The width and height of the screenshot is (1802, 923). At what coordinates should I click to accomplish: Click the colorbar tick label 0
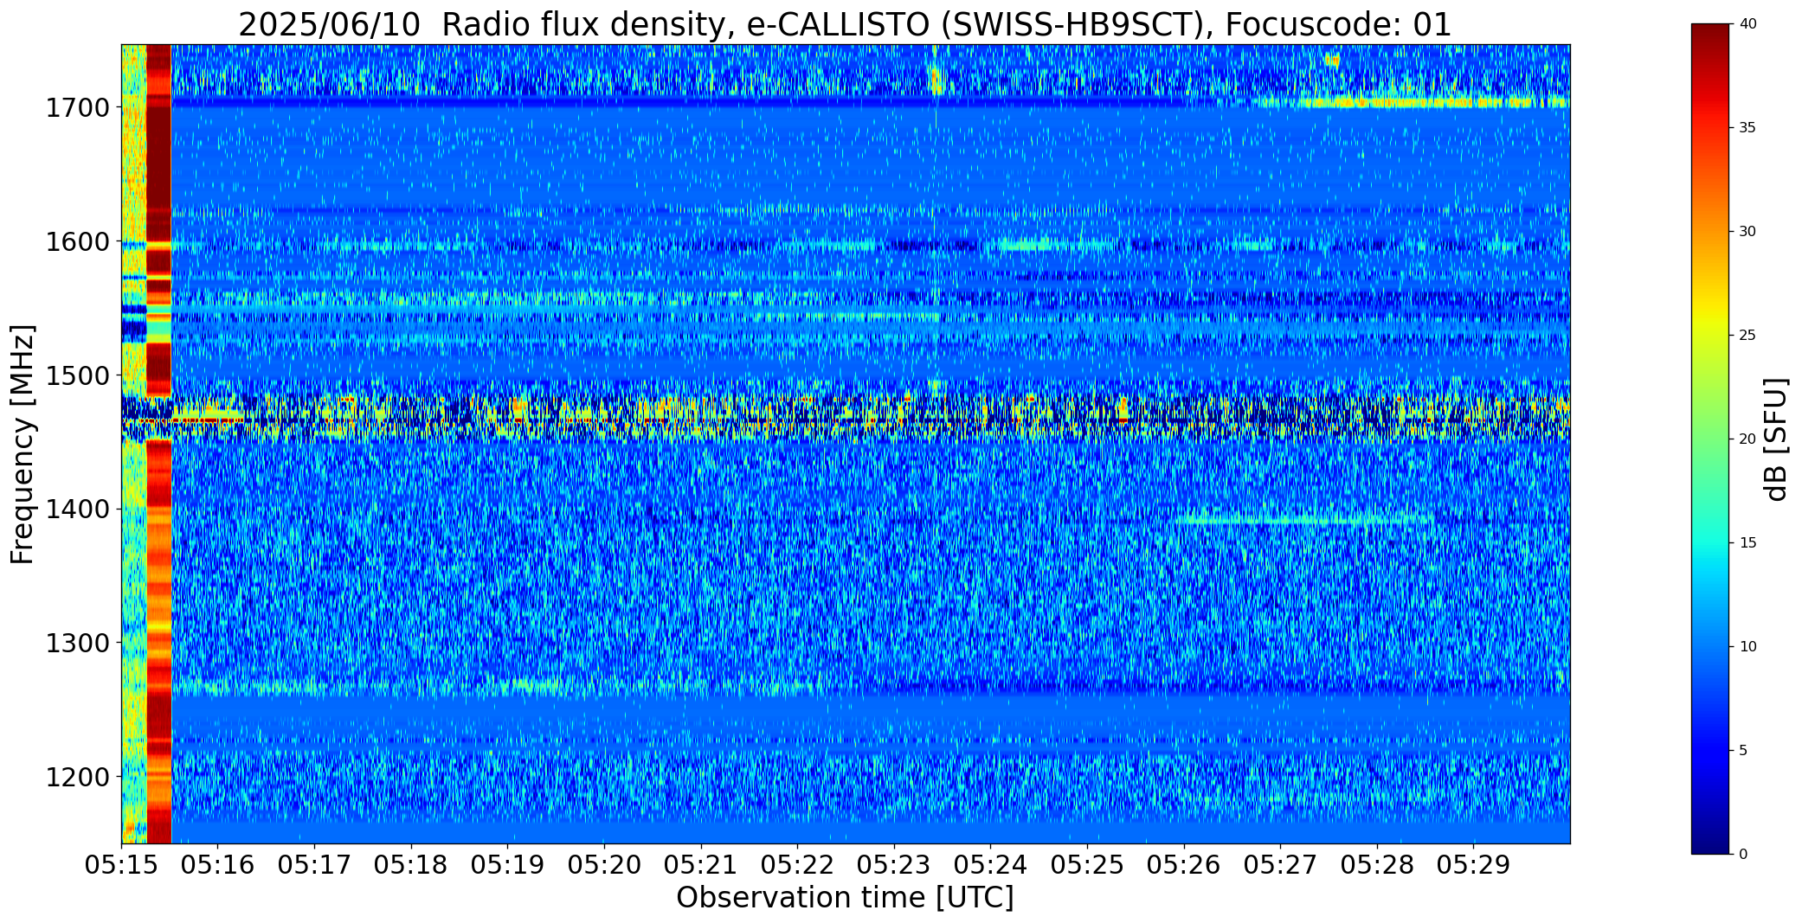[1743, 855]
